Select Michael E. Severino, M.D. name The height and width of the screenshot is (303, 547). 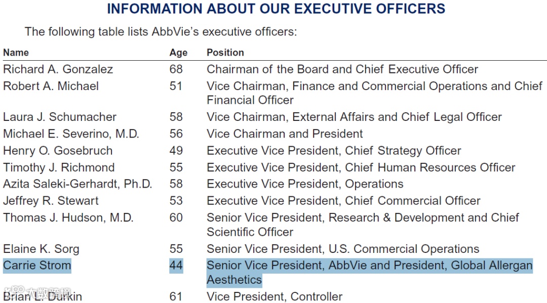71,134
